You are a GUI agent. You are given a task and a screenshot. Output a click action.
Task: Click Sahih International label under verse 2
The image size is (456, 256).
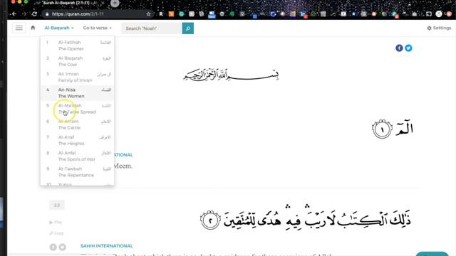tap(106, 246)
